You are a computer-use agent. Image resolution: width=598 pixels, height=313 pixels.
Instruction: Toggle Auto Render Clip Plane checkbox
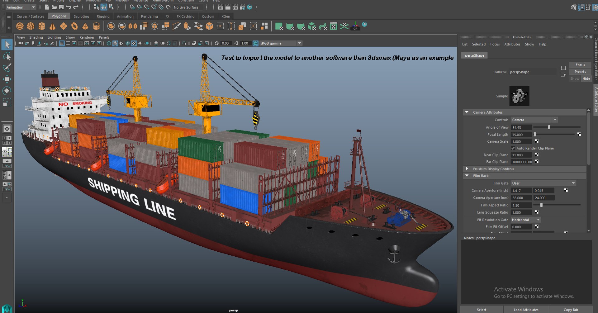point(513,148)
